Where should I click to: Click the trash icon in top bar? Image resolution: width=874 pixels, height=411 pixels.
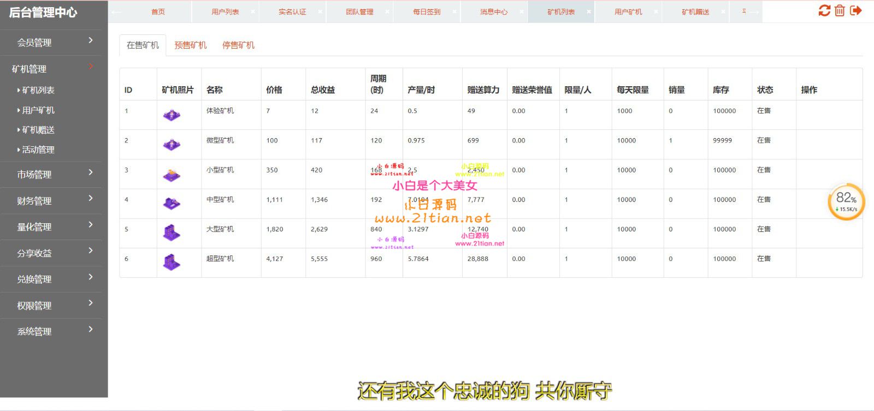point(840,10)
